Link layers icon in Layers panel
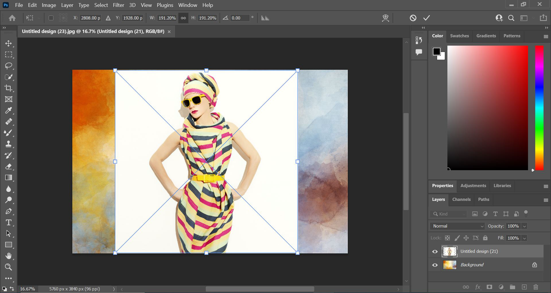Viewport: 551px width, 293px height. [466, 287]
